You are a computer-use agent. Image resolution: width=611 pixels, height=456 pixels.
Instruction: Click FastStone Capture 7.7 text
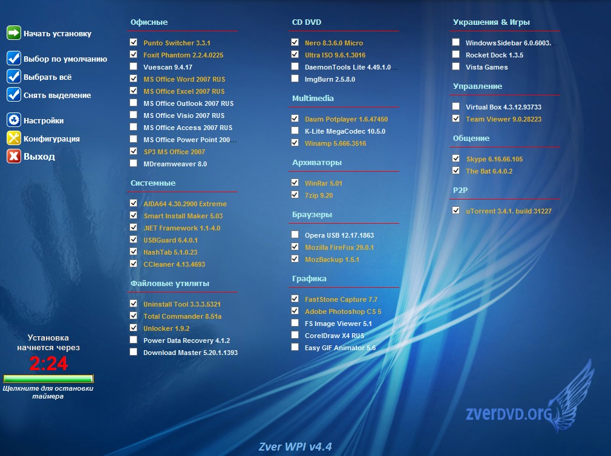[341, 300]
